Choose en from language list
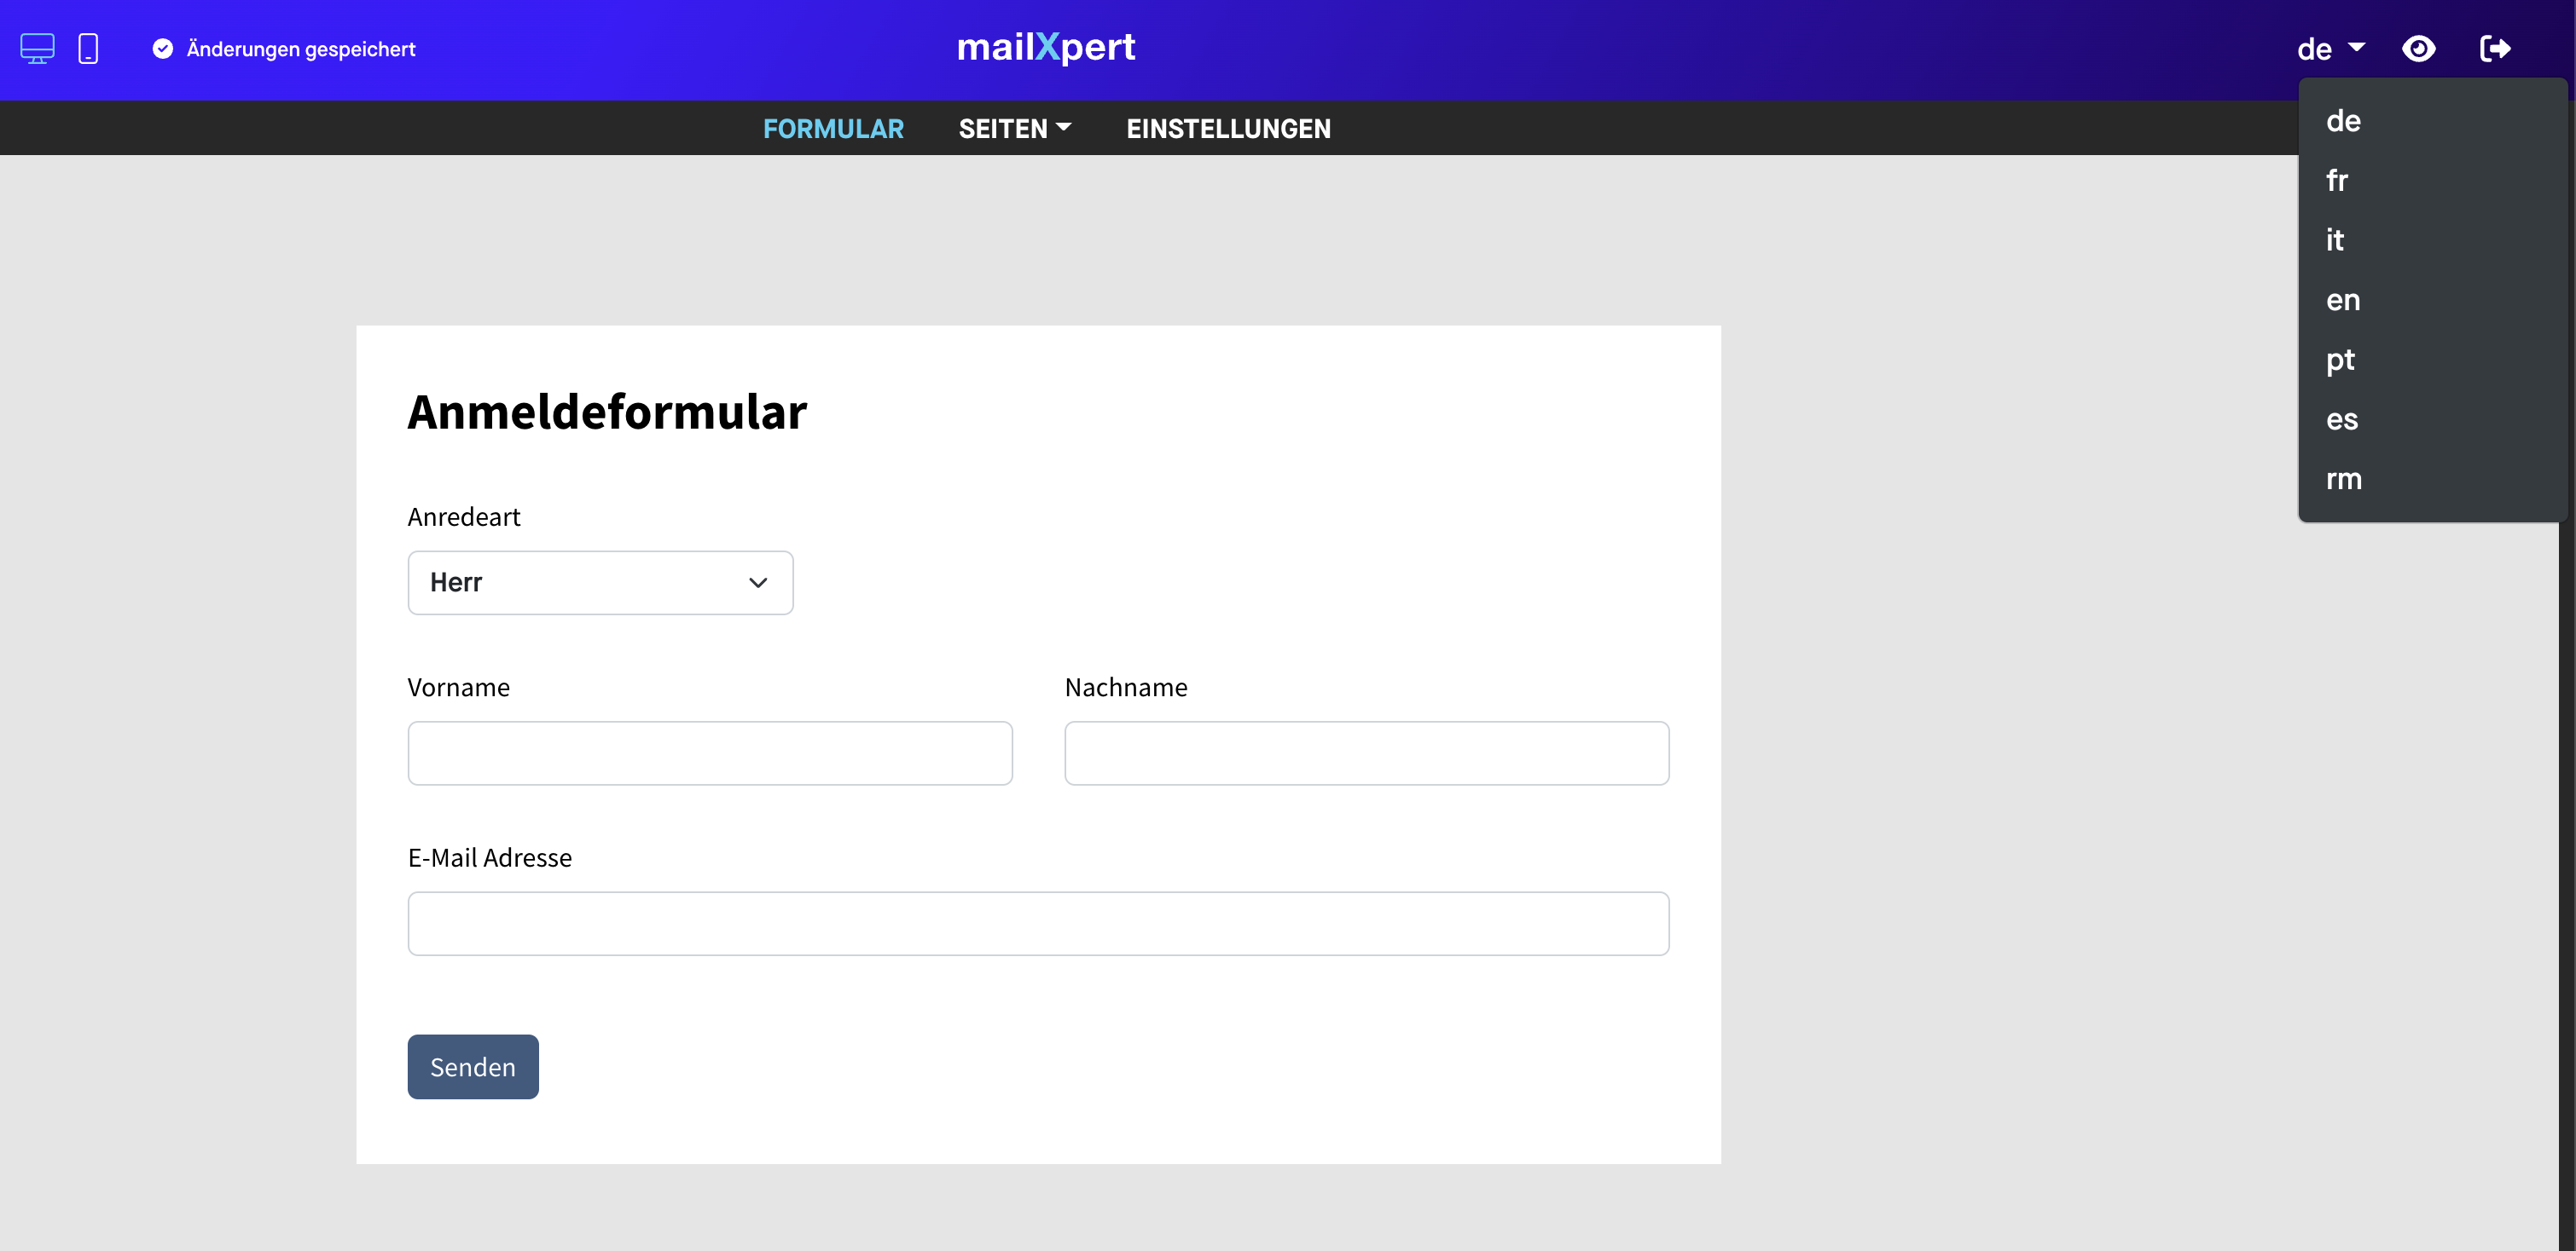Viewport: 2576px width, 1251px height. pos(2342,300)
